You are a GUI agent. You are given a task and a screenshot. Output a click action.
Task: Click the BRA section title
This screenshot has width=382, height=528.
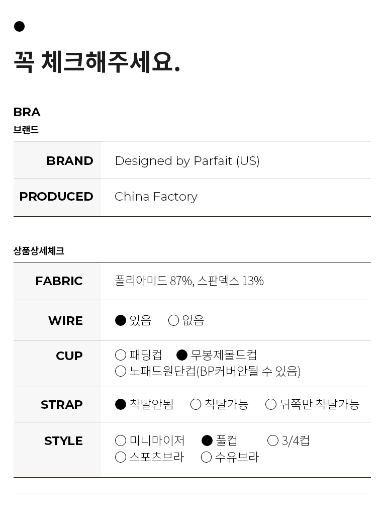27,112
